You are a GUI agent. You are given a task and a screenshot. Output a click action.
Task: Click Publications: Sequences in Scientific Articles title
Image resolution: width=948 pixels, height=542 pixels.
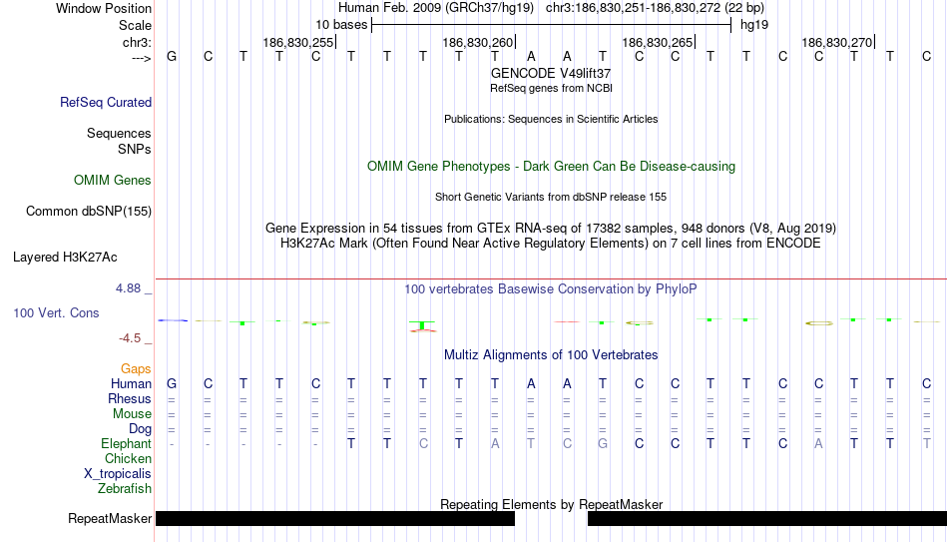click(x=551, y=119)
